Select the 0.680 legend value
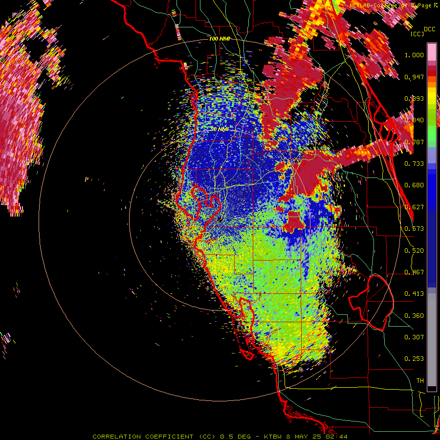Screen dimensions: 440x440 coord(414,185)
